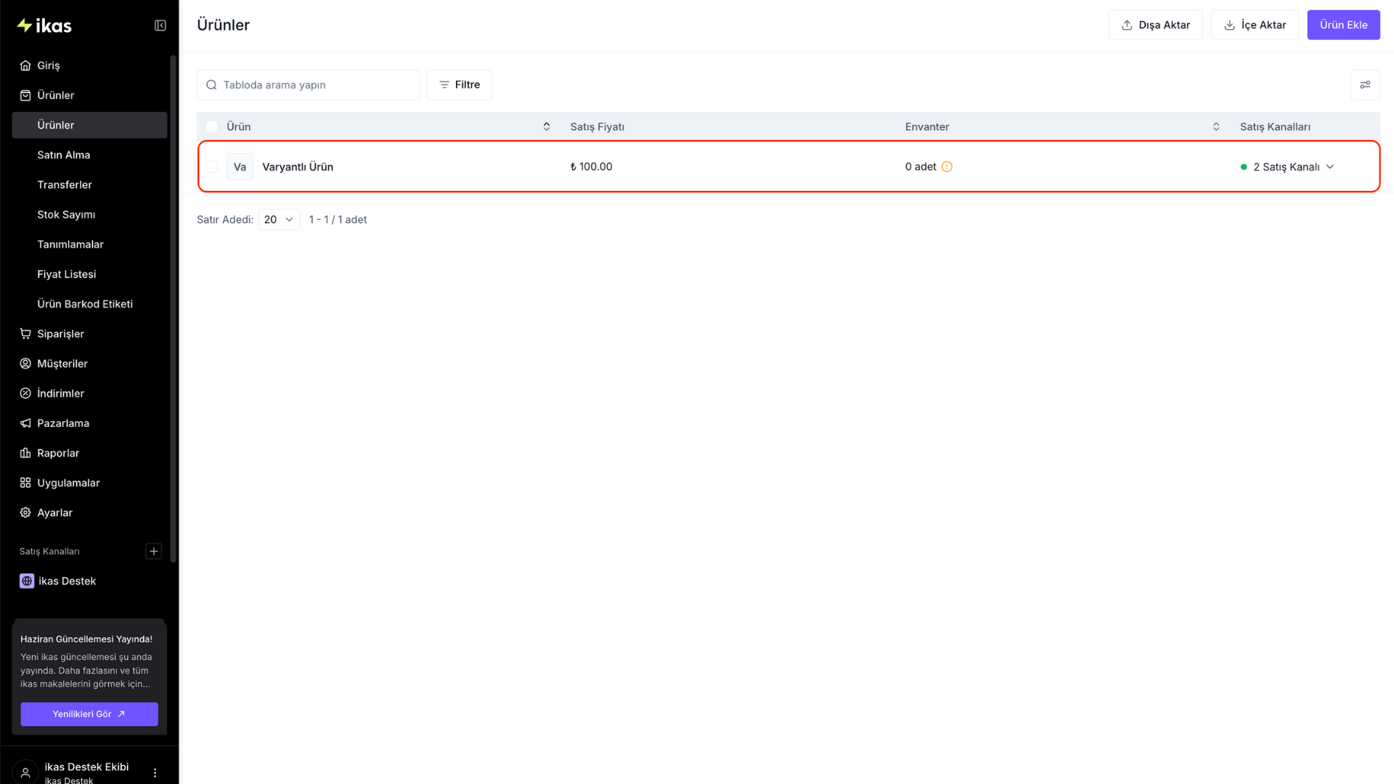1394x784 pixels.
Task: Click the 0 adet inventory value
Action: [921, 167]
